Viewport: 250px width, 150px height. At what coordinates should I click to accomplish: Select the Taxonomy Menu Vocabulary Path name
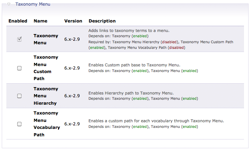click(x=46, y=124)
